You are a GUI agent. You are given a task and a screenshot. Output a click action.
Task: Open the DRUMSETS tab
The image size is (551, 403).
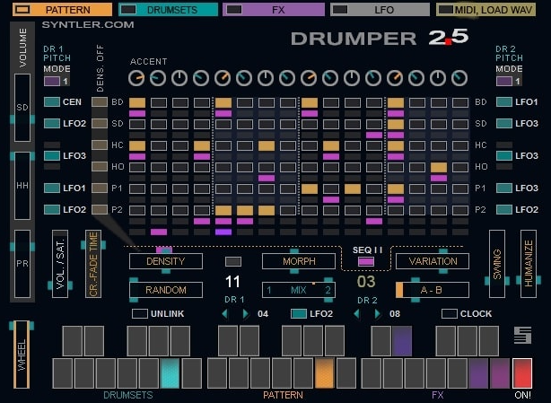point(169,10)
